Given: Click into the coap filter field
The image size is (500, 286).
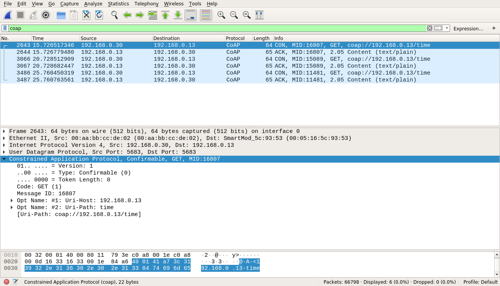Looking at the screenshot, I should (x=217, y=28).
